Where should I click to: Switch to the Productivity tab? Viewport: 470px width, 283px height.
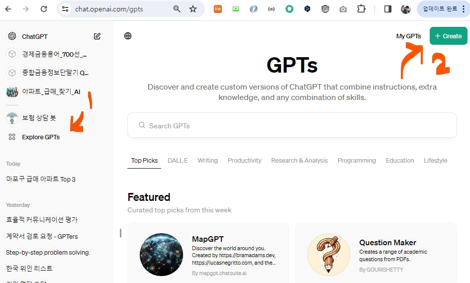click(245, 161)
